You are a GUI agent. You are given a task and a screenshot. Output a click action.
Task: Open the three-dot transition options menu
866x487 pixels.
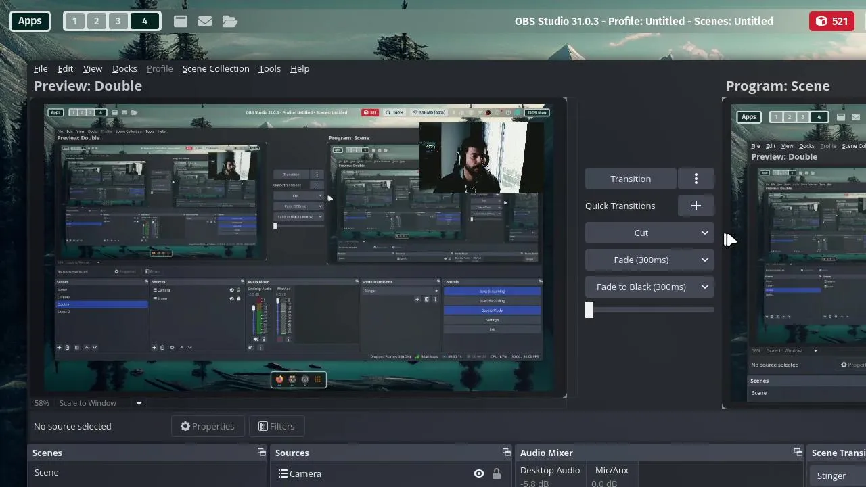pos(696,179)
